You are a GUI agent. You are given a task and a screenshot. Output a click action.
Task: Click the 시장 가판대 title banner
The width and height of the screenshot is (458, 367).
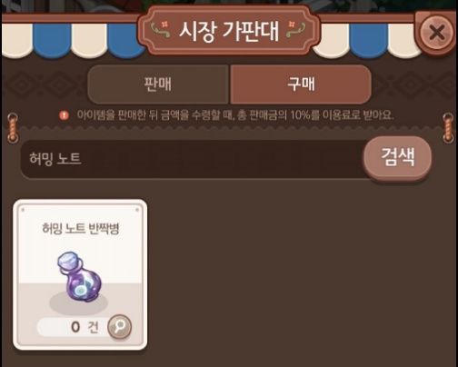229,30
